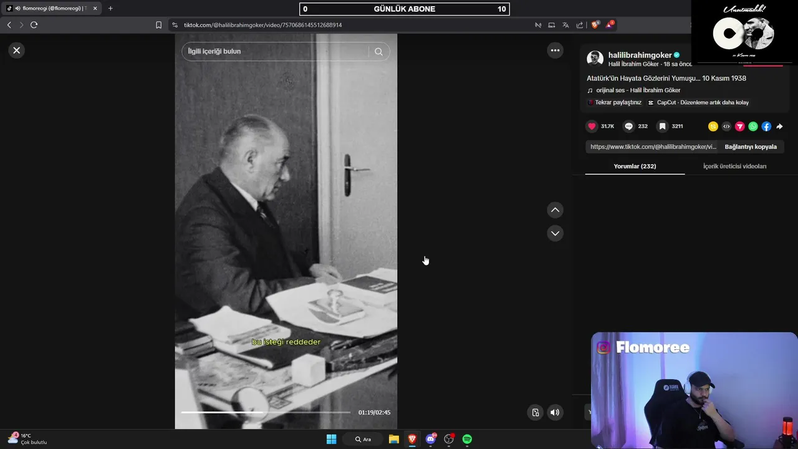Viewport: 798px width, 449px height.
Task: Click the site settings icon in address bar
Action: [x=175, y=25]
